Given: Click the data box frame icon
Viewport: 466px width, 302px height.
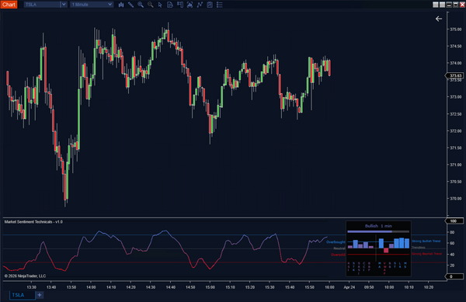Looking at the screenshot, I should (190, 5).
